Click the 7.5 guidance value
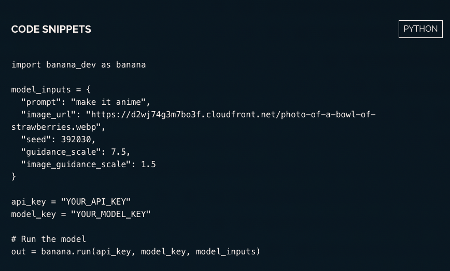 [120, 152]
